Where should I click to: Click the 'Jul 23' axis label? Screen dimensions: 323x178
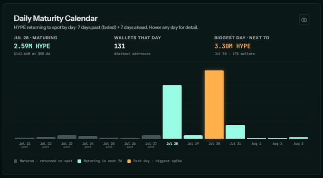click(67, 144)
